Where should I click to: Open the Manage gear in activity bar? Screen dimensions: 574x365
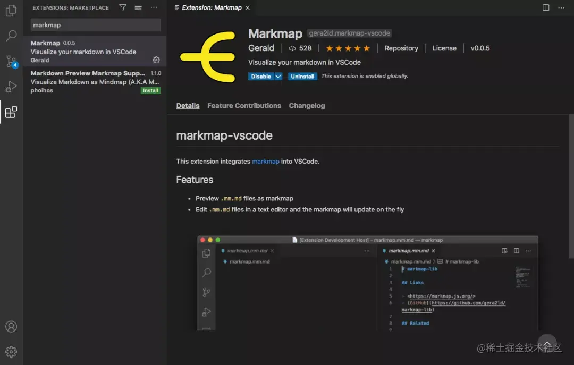click(x=11, y=352)
